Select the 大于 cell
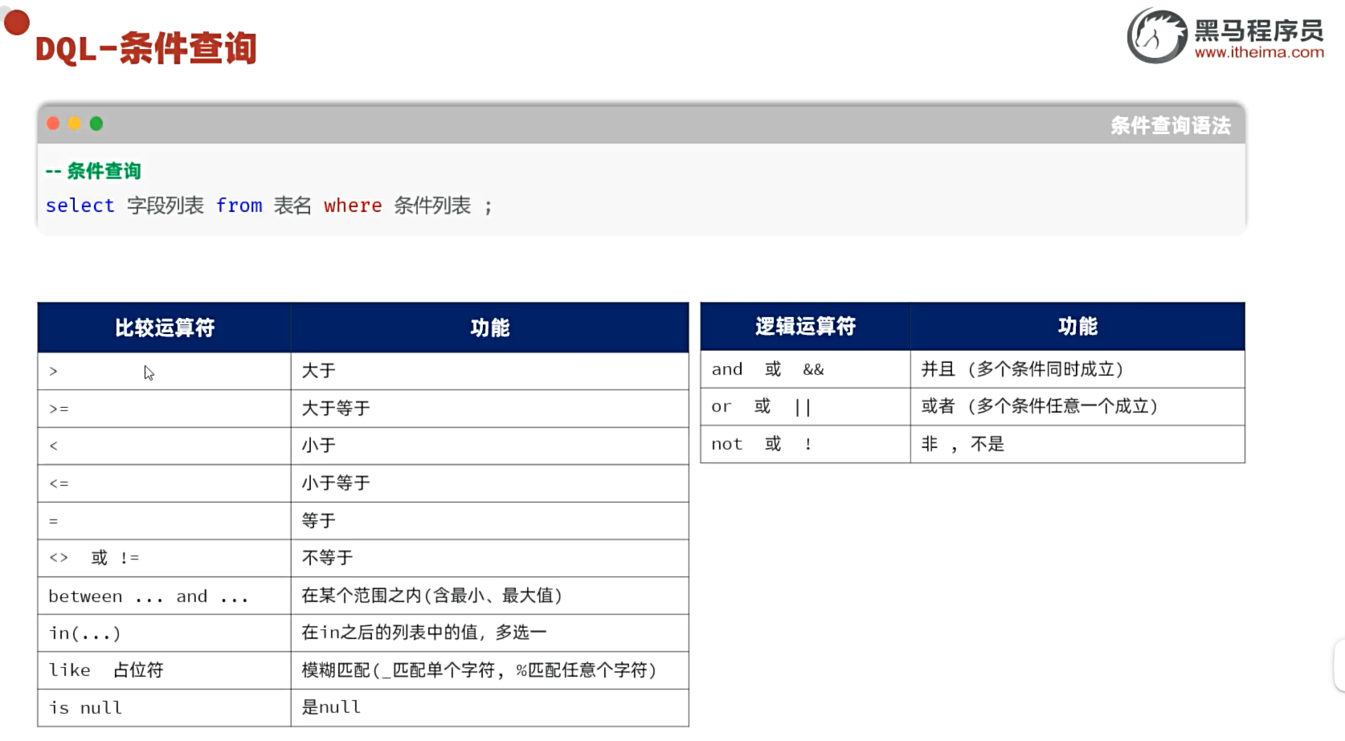Image resolution: width=1345 pixels, height=741 pixels. pos(490,371)
